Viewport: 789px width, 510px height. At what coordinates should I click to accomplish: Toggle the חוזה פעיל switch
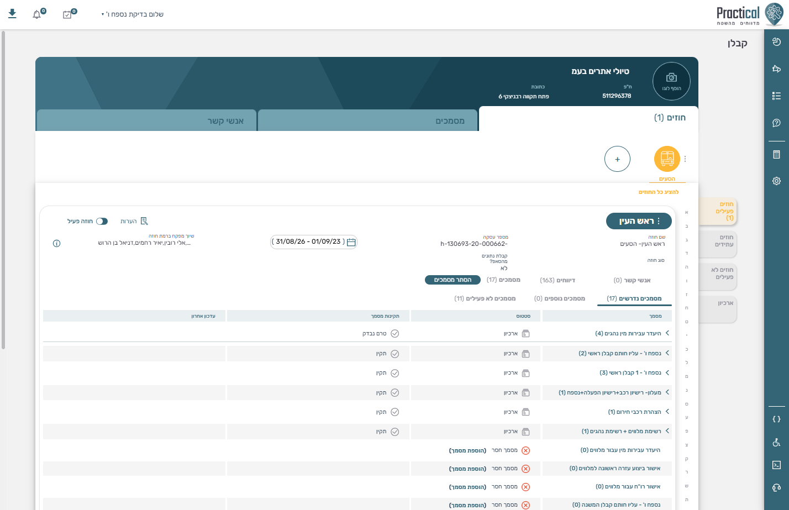click(x=102, y=221)
